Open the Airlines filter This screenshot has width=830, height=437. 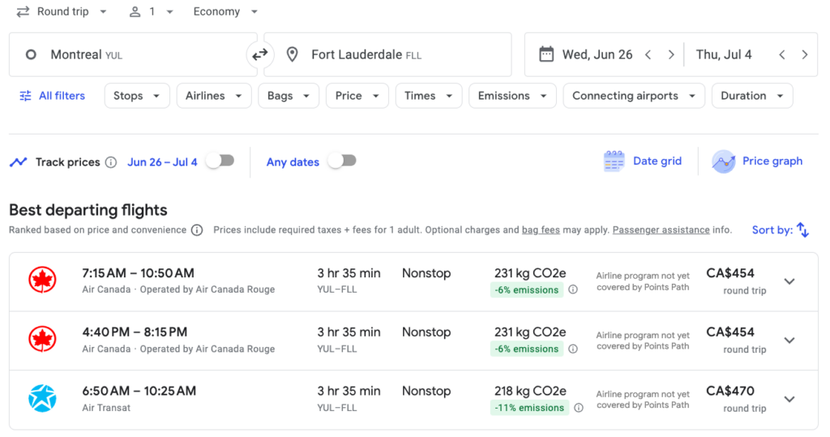[x=214, y=96]
